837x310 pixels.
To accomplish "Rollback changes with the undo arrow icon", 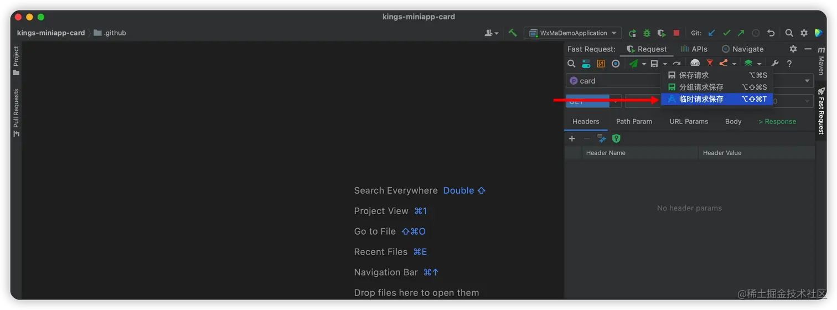I will (771, 33).
